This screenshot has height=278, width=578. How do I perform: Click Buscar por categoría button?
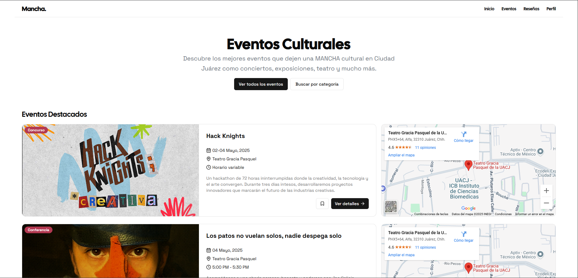[x=317, y=84]
